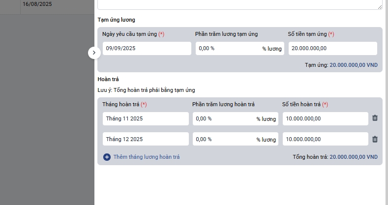Open the Tháng 11 2025 month selector

(146, 118)
